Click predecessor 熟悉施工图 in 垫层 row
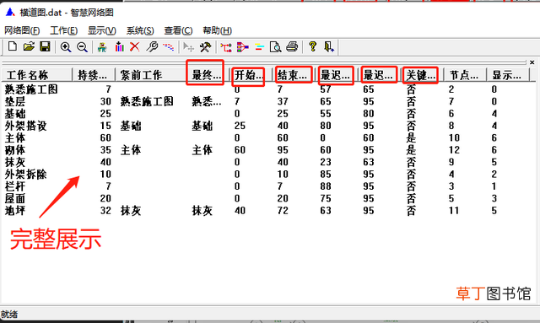 (147, 101)
